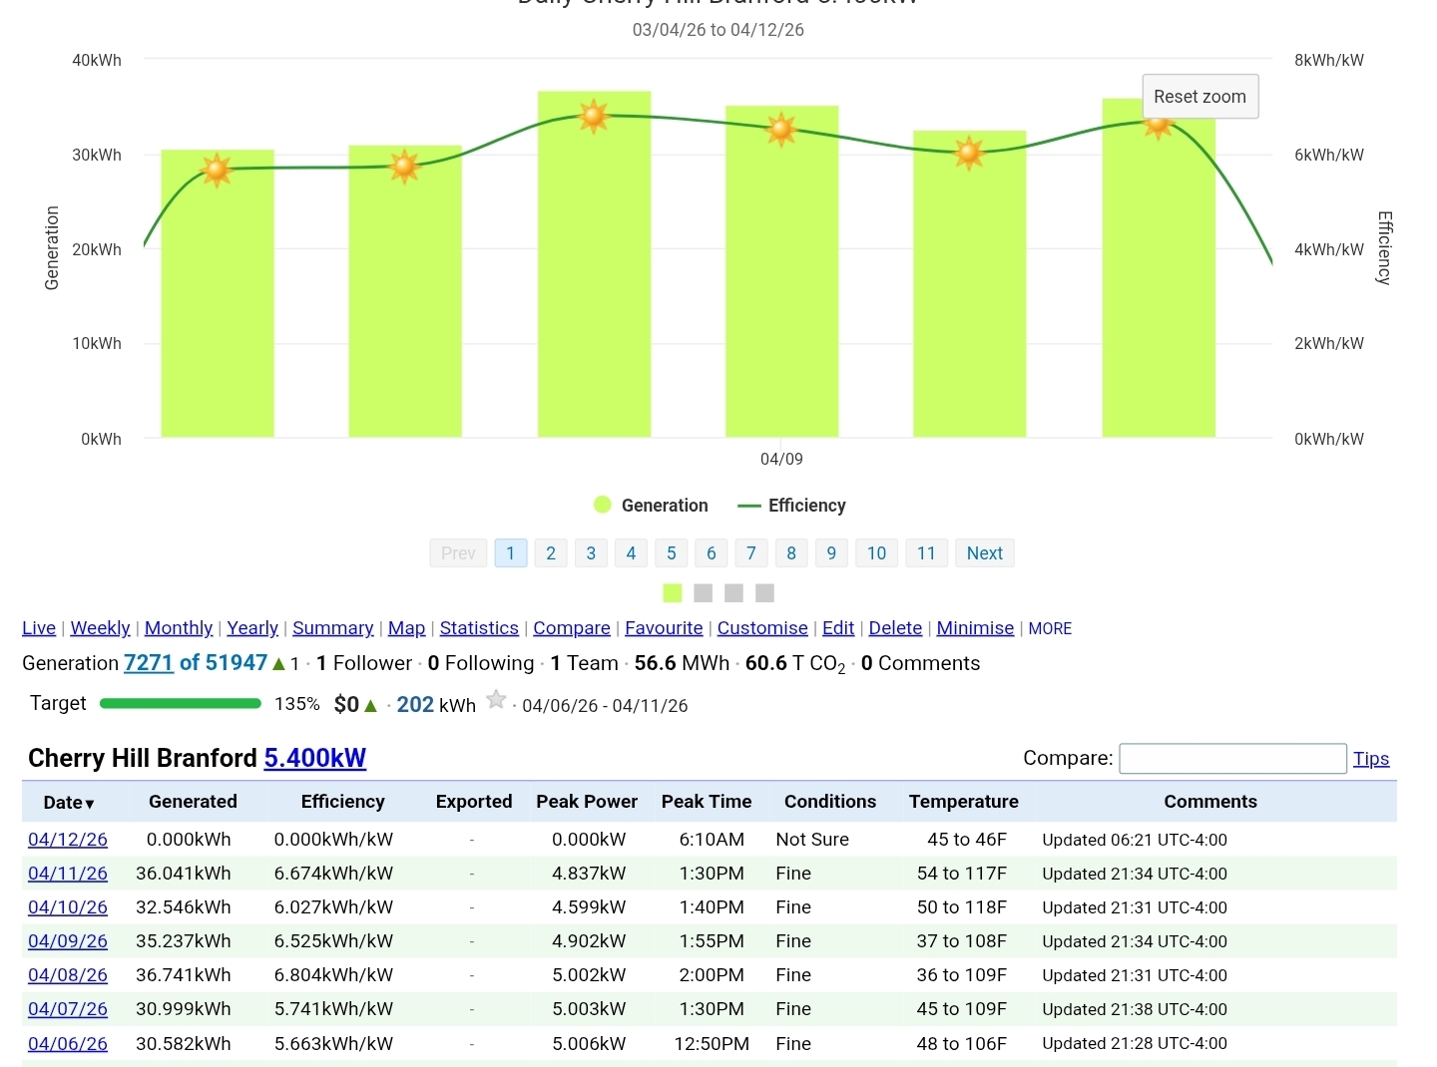This screenshot has height=1067, width=1437.
Task: Expand the MORE options link
Action: (x=1050, y=628)
